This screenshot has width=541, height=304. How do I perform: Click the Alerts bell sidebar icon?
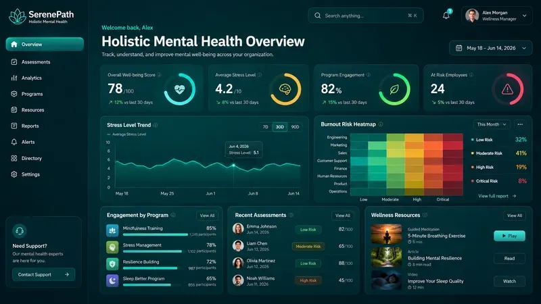14,142
